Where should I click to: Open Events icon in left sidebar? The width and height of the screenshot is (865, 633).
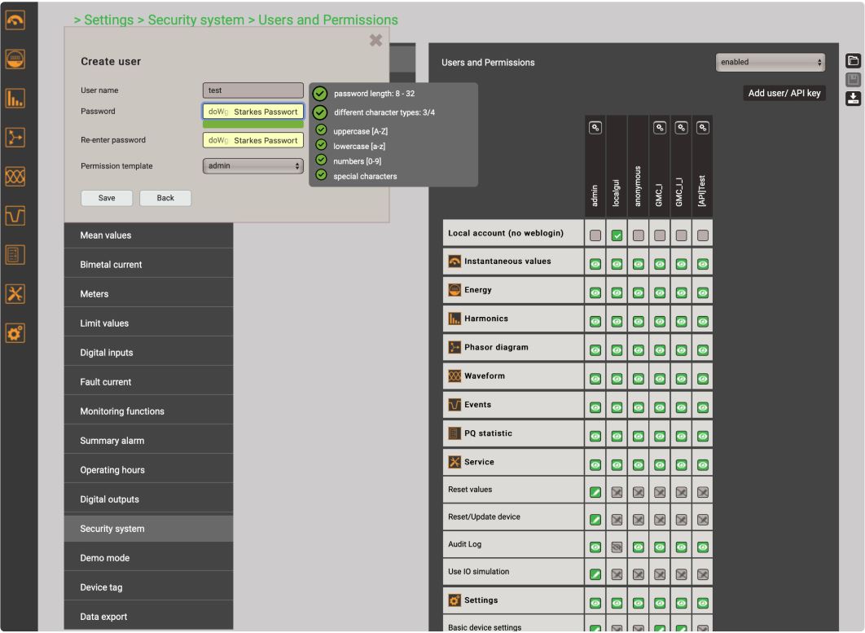[15, 216]
